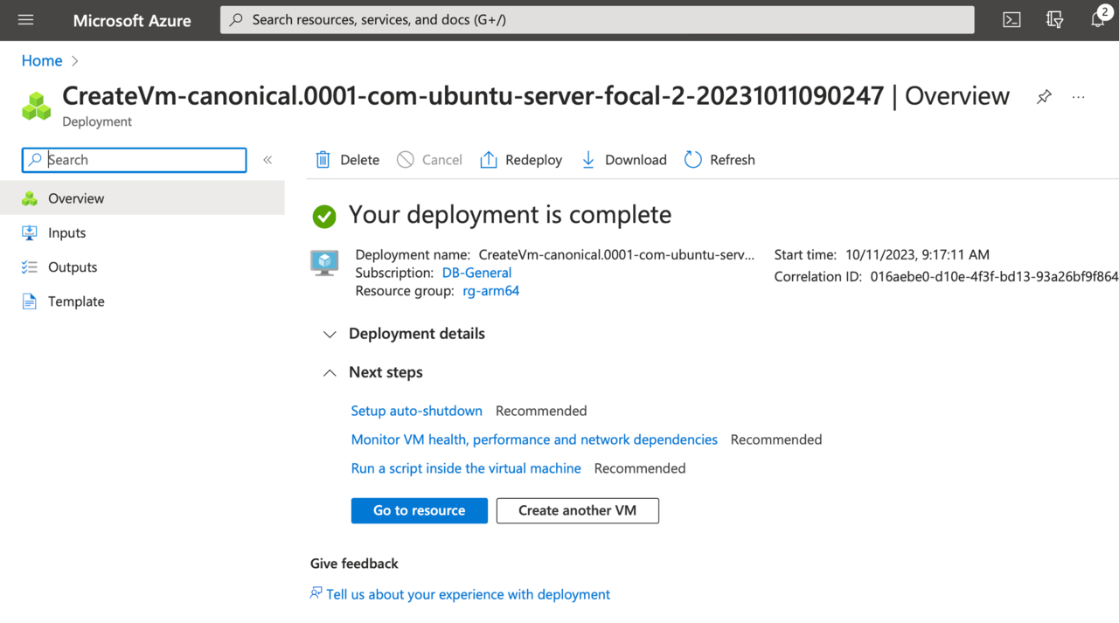Open the DB-General subscription link
This screenshot has height=623, width=1119.
476,273
